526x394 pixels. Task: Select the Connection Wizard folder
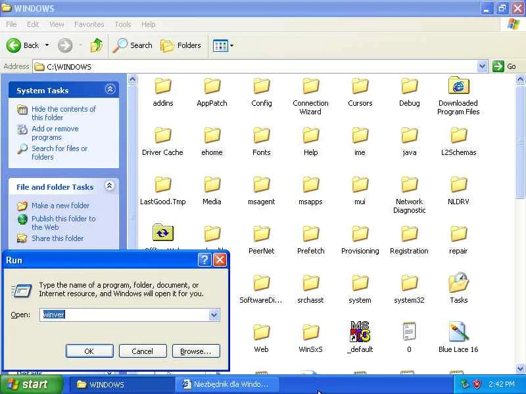pyautogui.click(x=310, y=97)
